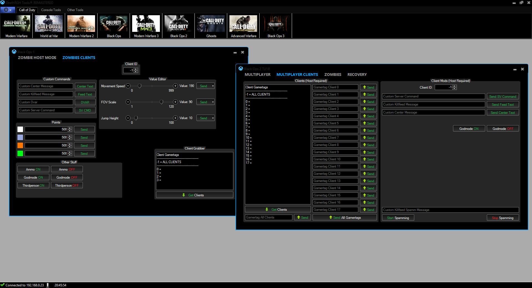
Task: Open the gear settings menu
Action: pos(7,10)
